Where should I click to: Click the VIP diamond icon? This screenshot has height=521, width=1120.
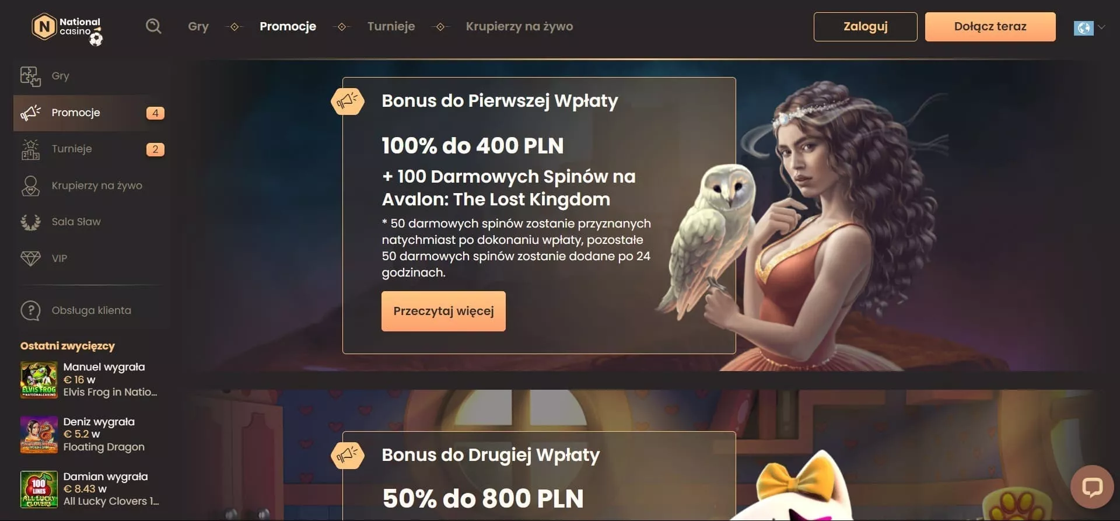click(30, 258)
